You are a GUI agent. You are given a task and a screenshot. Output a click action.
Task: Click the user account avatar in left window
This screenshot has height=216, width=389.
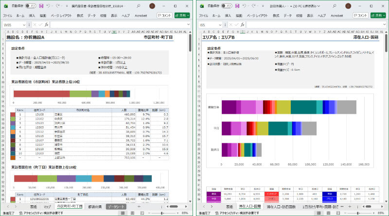tap(152, 6)
